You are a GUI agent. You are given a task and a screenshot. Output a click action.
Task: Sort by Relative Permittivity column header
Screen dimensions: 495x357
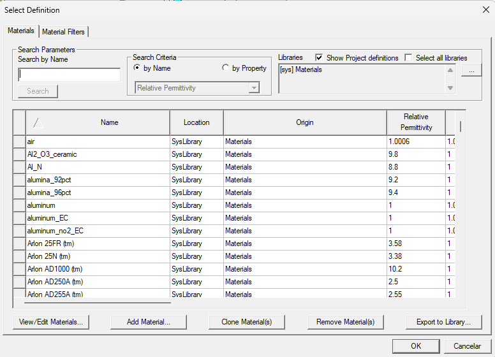416,122
